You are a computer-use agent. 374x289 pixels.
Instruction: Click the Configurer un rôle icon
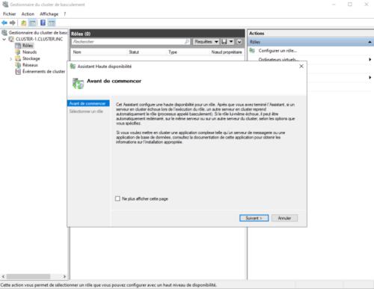252,51
